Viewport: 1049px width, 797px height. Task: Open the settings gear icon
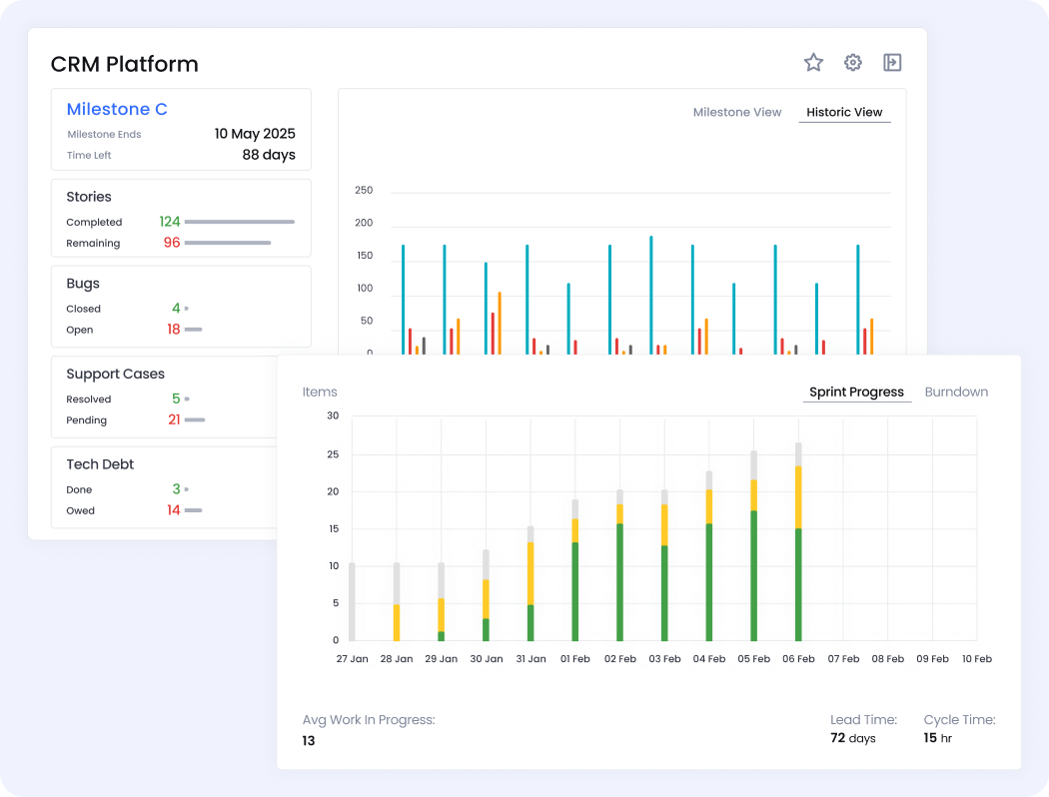pyautogui.click(x=852, y=63)
